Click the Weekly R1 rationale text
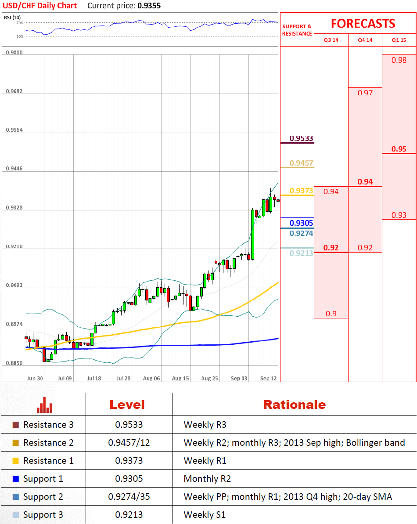 coord(205,461)
